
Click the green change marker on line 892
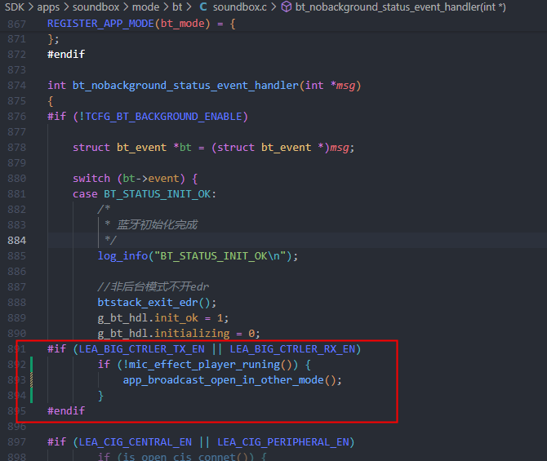pos(31,364)
